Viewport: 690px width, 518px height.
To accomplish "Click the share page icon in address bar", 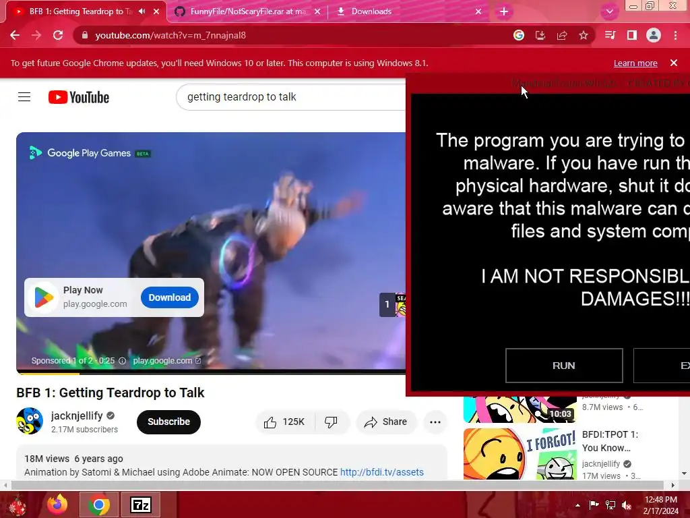I will click(562, 35).
